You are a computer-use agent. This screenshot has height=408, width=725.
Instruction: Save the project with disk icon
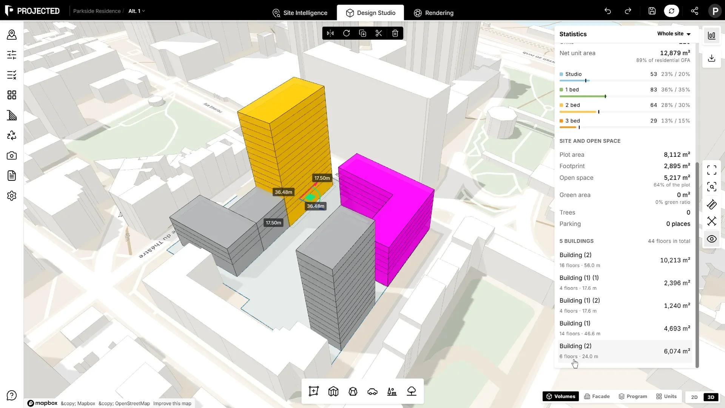652,11
